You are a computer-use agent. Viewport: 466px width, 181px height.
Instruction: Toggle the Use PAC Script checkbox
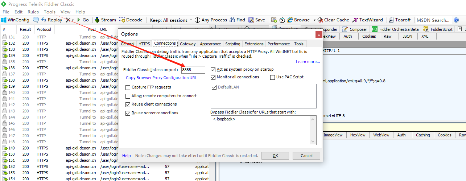pos(273,77)
